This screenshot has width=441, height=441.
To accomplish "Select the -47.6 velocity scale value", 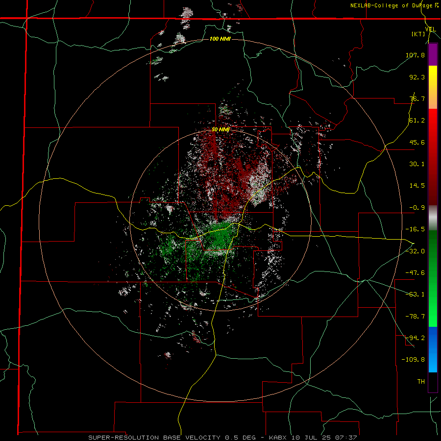I will [415, 273].
